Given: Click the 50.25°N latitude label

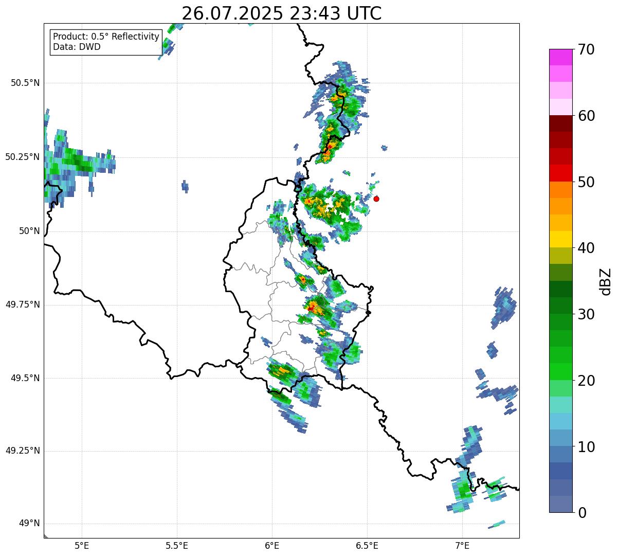Looking at the screenshot, I should point(23,157).
